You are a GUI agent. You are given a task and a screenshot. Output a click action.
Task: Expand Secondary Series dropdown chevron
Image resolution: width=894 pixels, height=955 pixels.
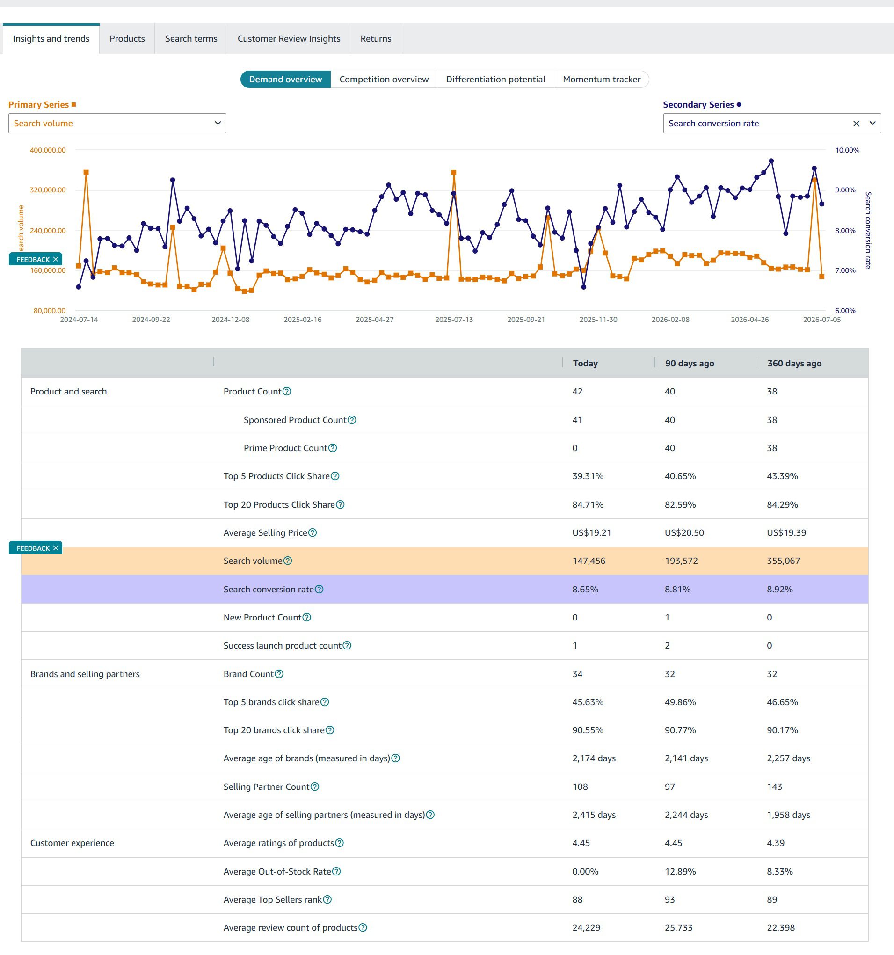pyautogui.click(x=872, y=124)
